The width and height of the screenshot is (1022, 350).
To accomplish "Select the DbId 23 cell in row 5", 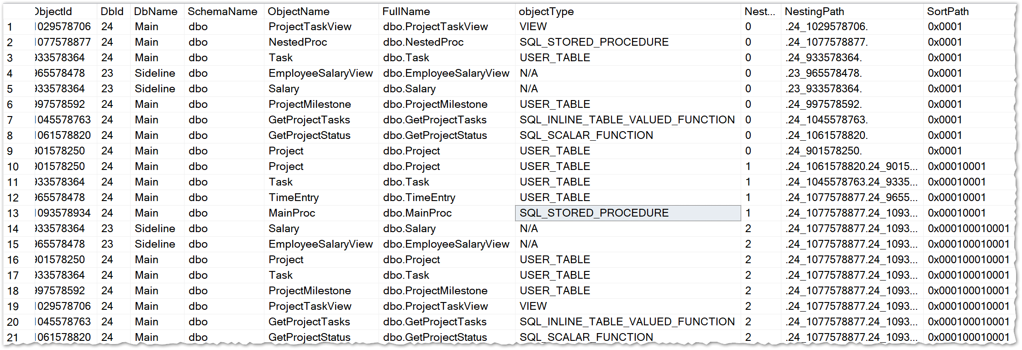I will pos(113,89).
